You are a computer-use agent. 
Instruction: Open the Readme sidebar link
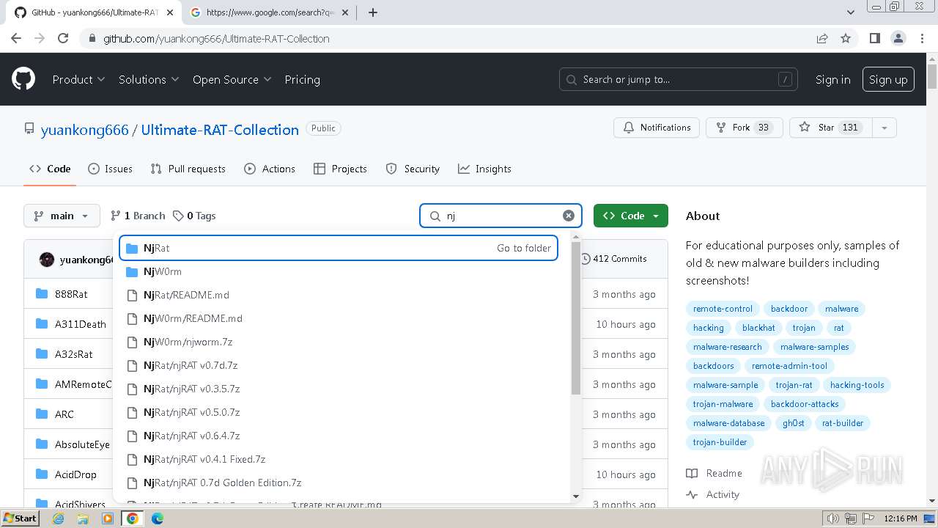pyautogui.click(x=714, y=473)
